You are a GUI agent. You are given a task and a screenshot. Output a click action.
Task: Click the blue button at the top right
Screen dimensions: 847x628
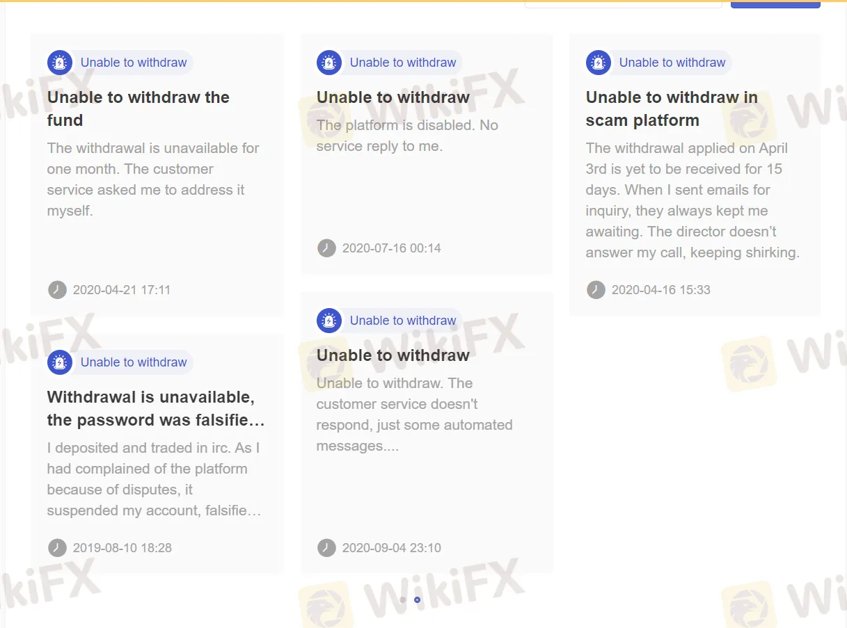pos(775,3)
